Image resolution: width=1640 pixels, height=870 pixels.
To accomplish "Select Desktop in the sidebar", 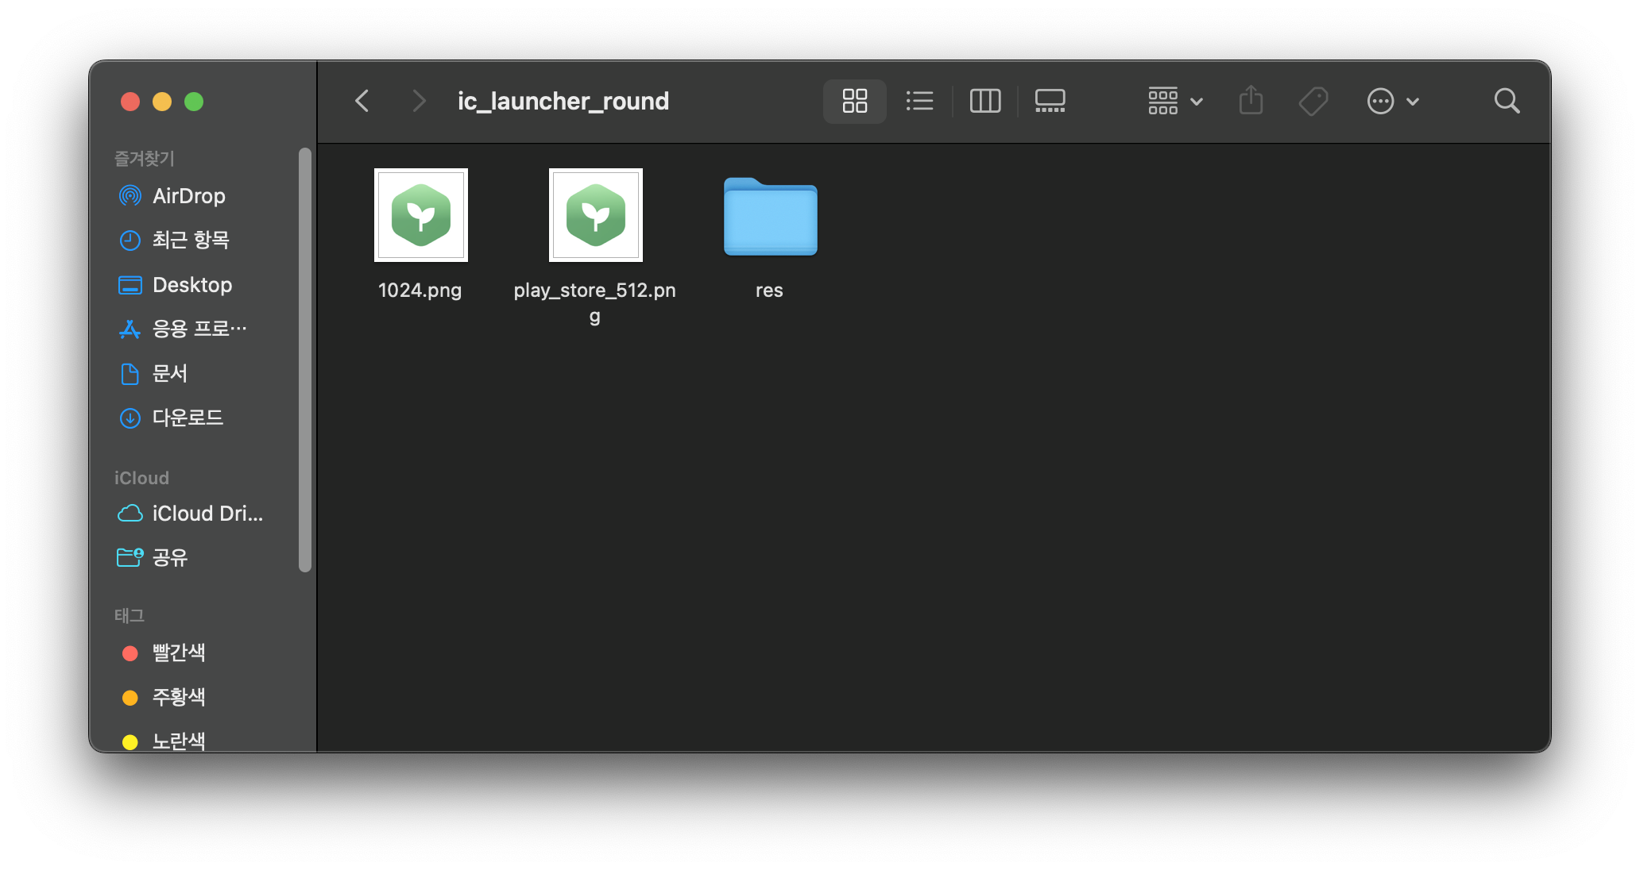I will click(191, 285).
